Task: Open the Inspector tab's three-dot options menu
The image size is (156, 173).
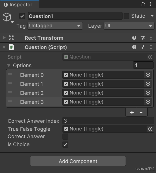Action: pyautogui.click(x=150, y=4)
